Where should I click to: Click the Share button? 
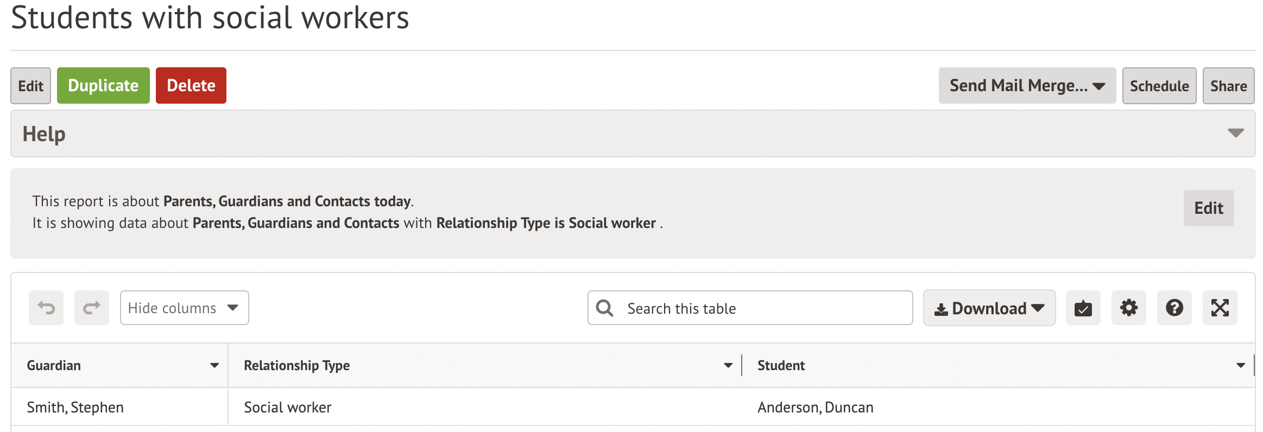click(x=1228, y=86)
